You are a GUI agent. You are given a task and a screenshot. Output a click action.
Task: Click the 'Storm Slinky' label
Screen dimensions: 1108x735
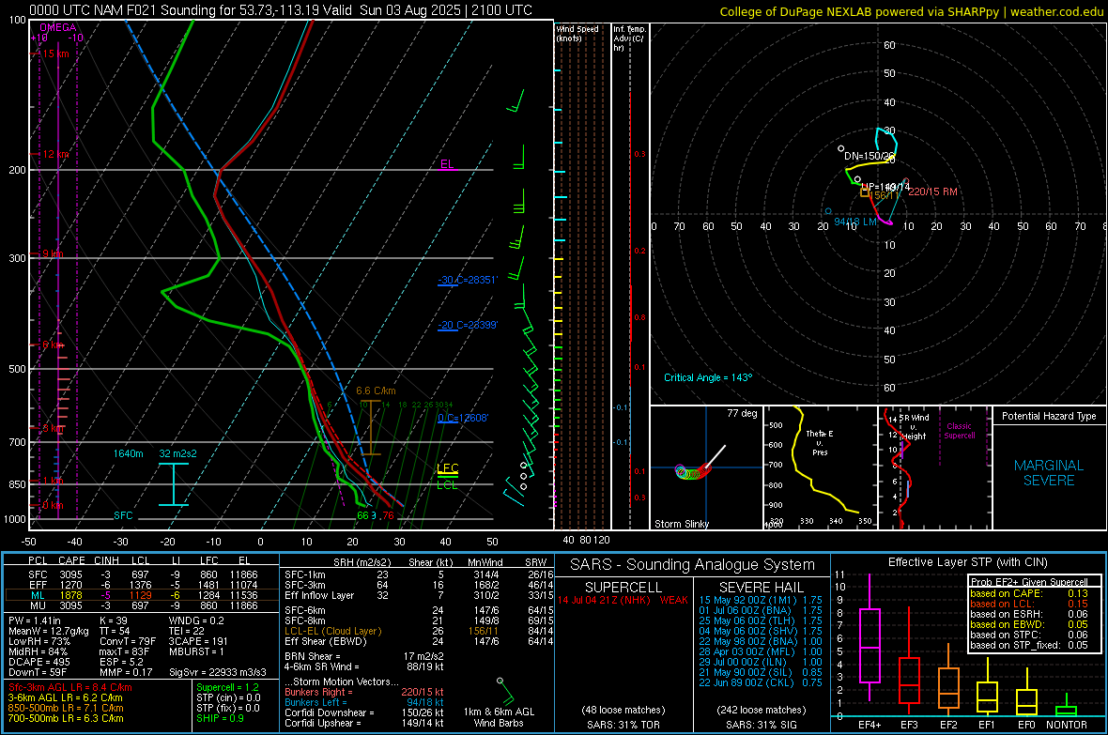(x=682, y=524)
